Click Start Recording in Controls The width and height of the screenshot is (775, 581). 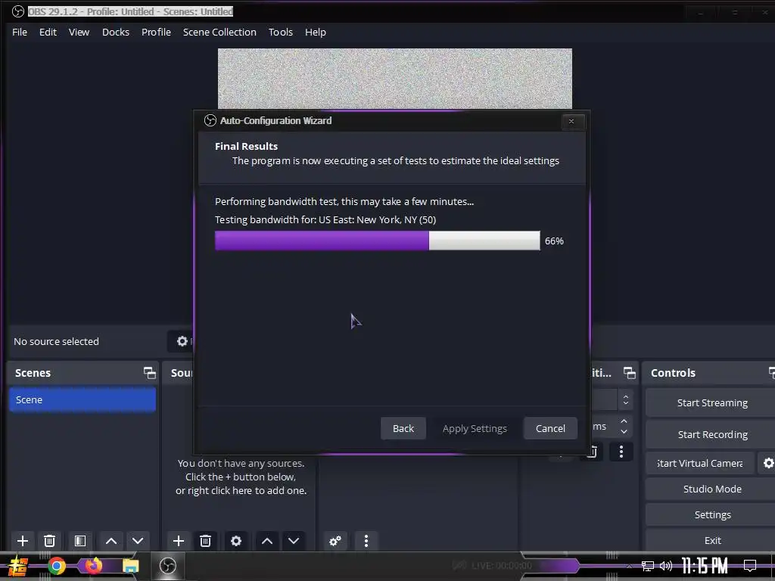click(712, 434)
